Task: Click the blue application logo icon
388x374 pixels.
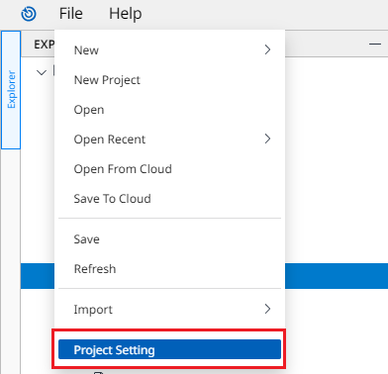Action: click(29, 14)
